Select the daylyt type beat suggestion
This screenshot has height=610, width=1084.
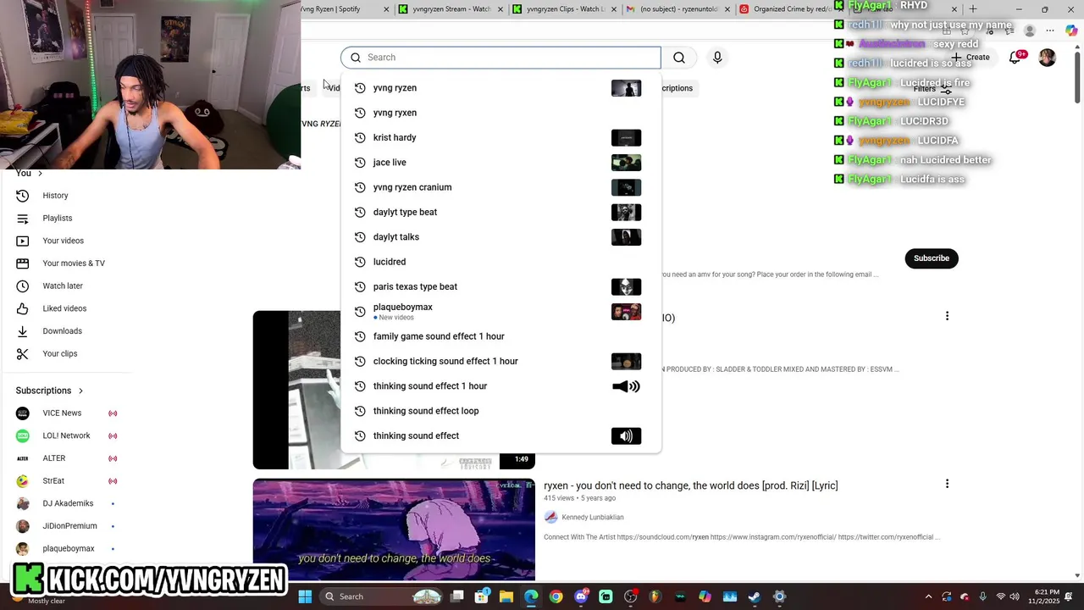(501, 212)
